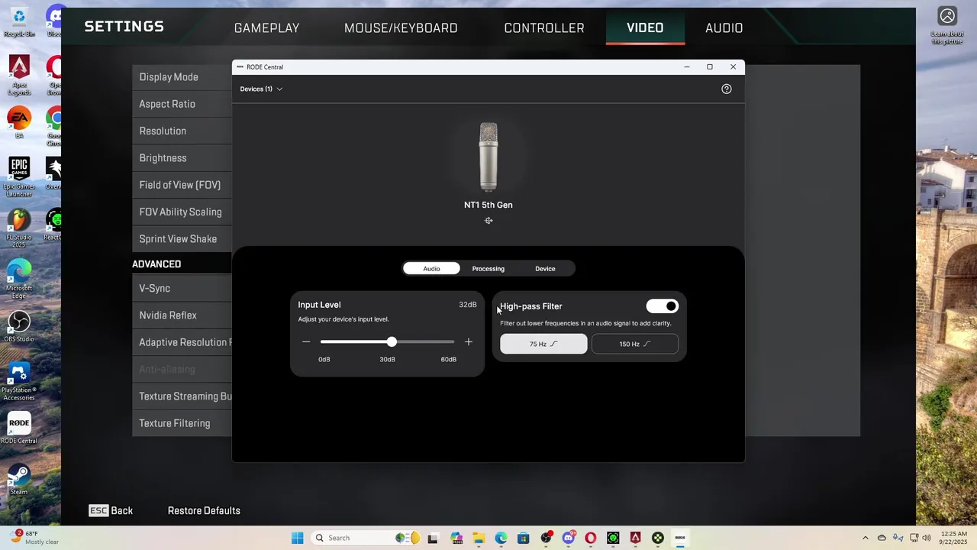The image size is (977, 550).
Task: Open File Explorer from taskbar
Action: tap(479, 538)
